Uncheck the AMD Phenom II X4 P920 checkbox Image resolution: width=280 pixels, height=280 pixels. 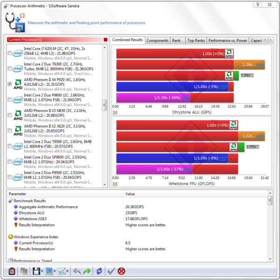(x=10, y=84)
